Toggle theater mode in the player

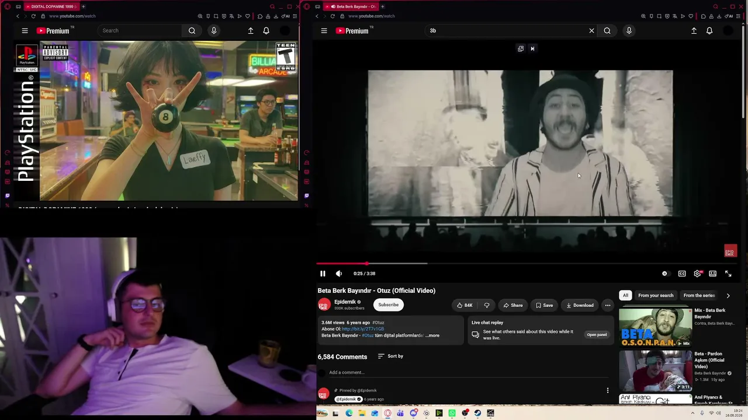[713, 274]
